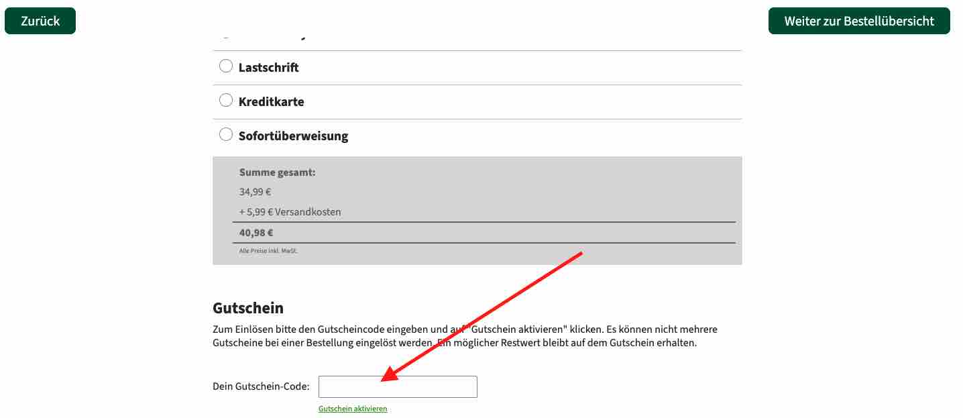Focus the Gutschein-Code input field

click(x=398, y=386)
